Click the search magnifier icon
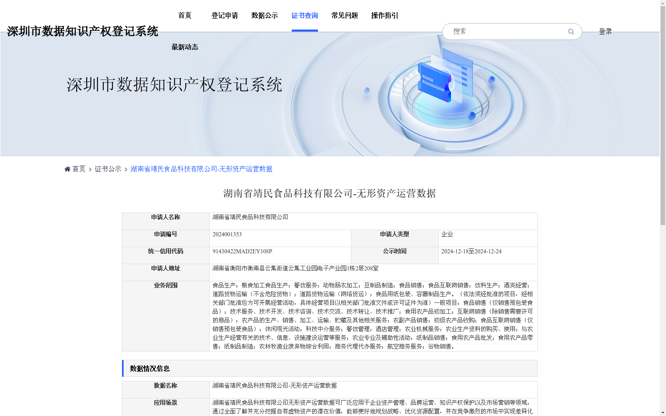The width and height of the screenshot is (666, 416). click(571, 32)
